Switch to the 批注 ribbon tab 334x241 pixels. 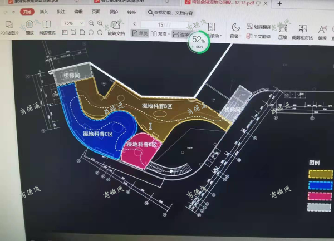[61, 11]
